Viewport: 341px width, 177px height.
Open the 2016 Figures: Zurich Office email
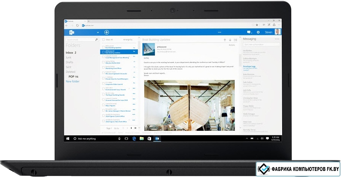pos(115,116)
